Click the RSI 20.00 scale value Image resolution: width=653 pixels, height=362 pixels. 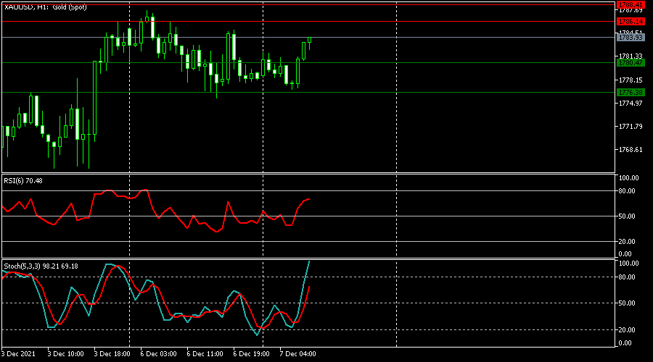click(x=627, y=242)
